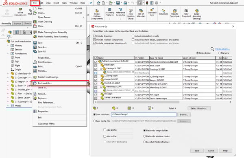The height and width of the screenshot is (158, 244).
Task: Click the Options gear icon in the top toolbar
Action: pyautogui.click(x=157, y=3)
